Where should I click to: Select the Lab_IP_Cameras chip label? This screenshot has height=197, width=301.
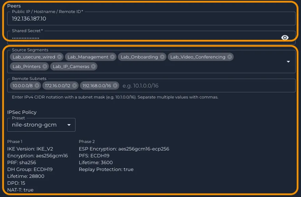click(x=71, y=66)
